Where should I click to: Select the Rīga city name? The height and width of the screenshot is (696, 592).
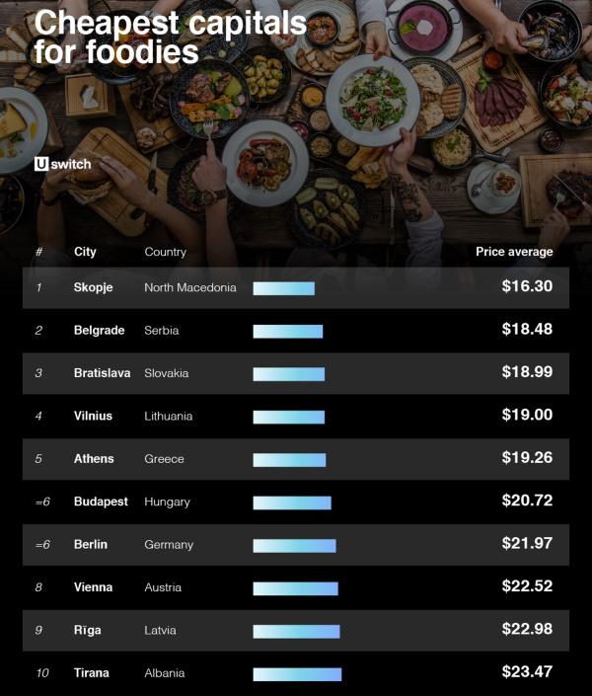(x=87, y=630)
